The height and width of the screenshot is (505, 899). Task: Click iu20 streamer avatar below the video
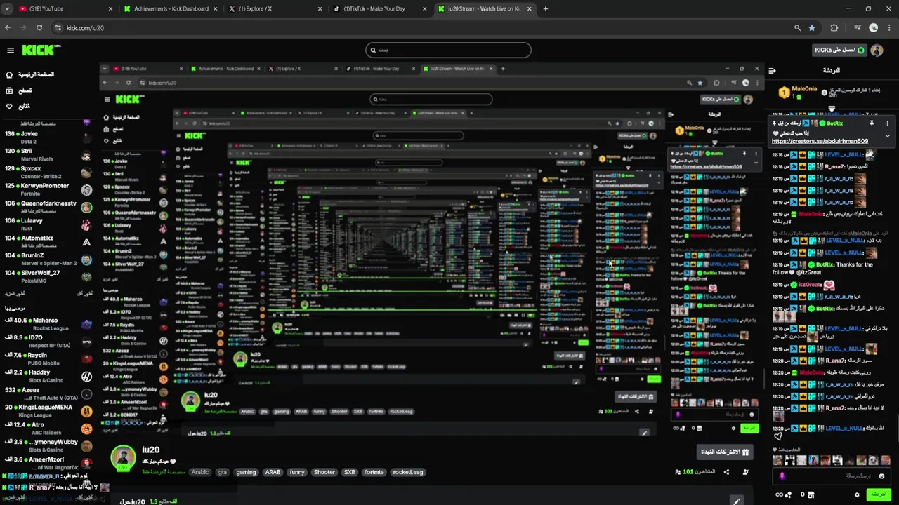(x=123, y=457)
